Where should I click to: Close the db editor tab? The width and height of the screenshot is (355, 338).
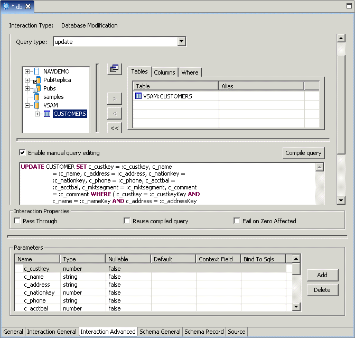(28, 6)
